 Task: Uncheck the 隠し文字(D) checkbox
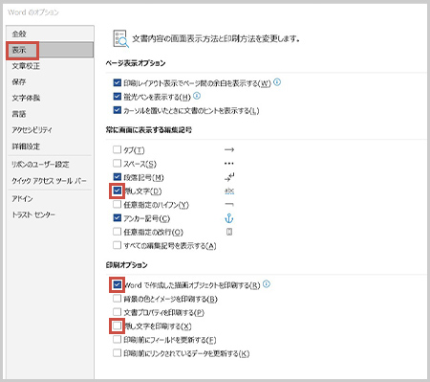(x=118, y=191)
